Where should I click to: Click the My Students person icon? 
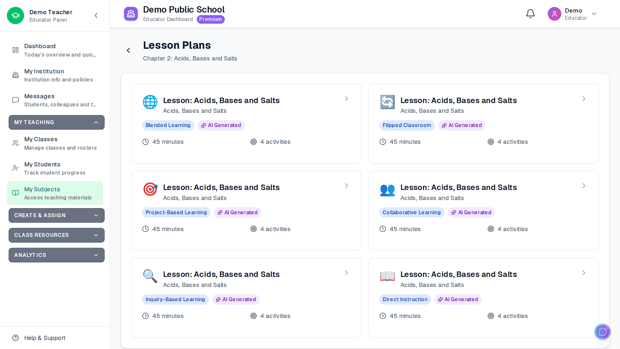(x=15, y=168)
